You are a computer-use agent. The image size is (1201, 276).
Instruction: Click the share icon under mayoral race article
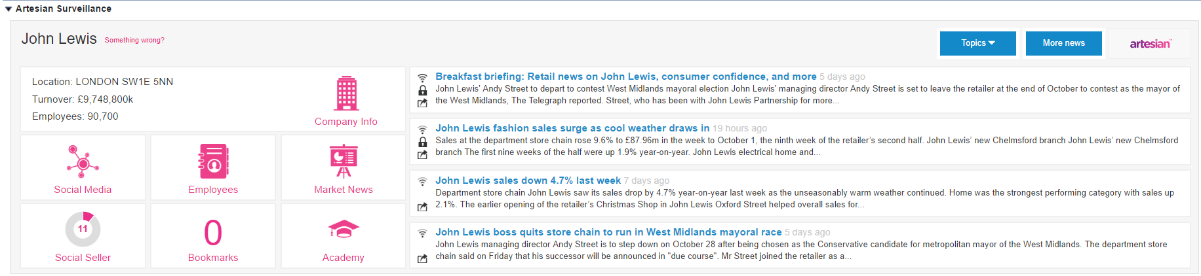tap(423, 258)
